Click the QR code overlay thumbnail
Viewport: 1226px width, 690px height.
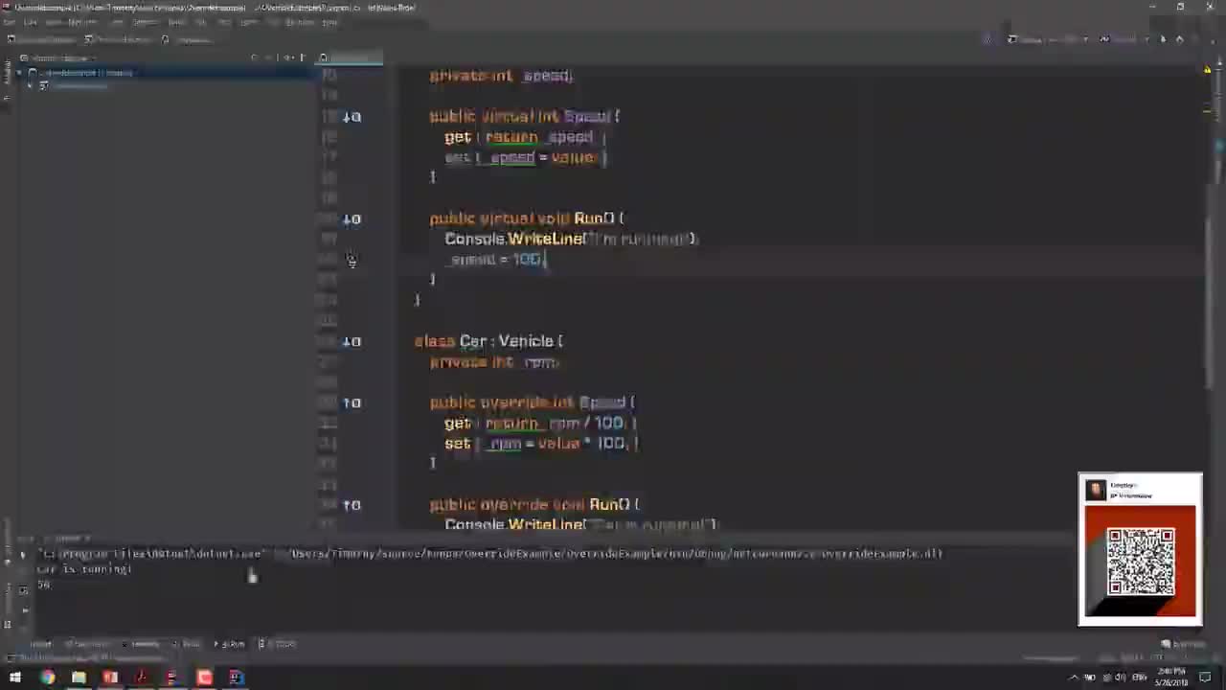[1140, 549]
